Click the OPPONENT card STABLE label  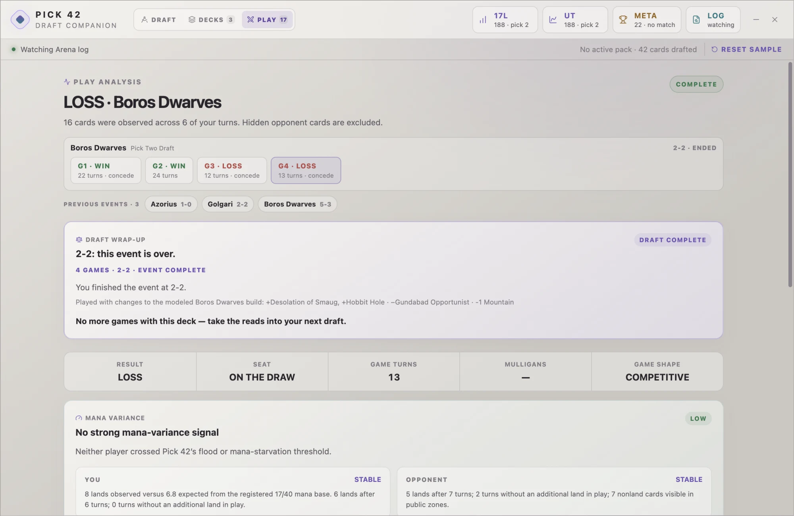[x=689, y=479]
